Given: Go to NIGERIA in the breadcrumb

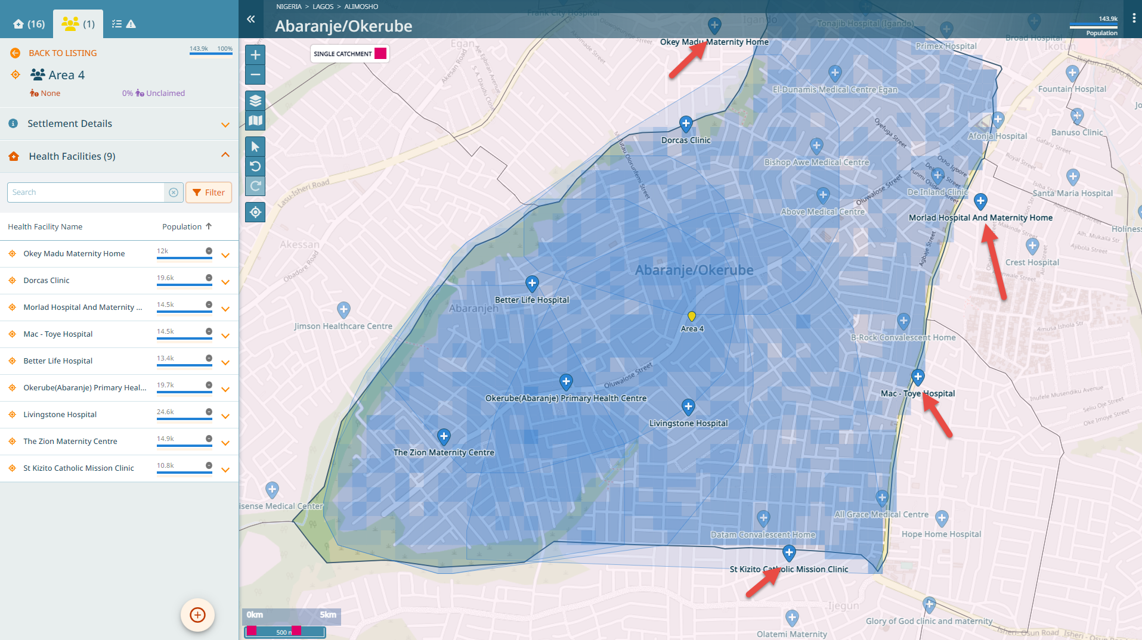Looking at the screenshot, I should pos(289,7).
